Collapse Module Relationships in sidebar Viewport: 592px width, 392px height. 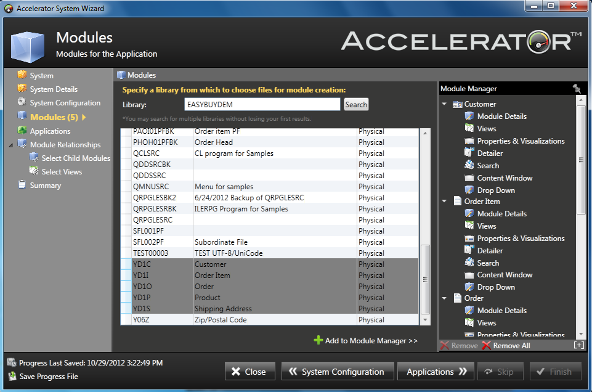11,145
